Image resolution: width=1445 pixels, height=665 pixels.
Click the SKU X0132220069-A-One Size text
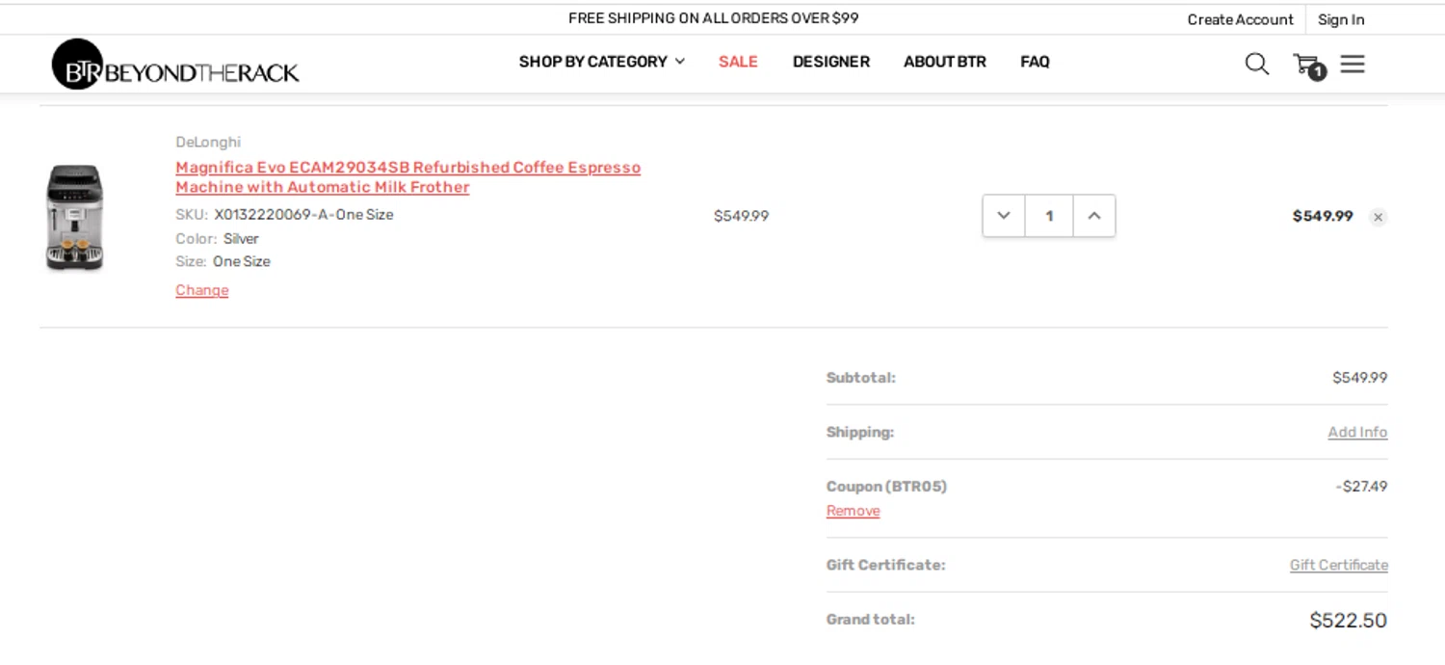(x=284, y=215)
